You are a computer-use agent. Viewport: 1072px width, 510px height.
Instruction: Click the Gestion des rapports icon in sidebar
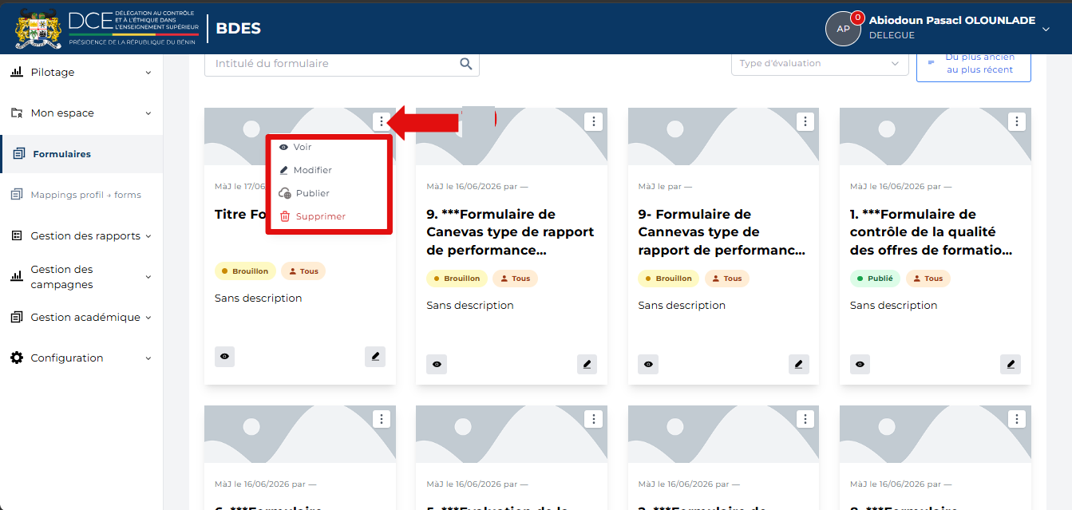pyautogui.click(x=17, y=236)
